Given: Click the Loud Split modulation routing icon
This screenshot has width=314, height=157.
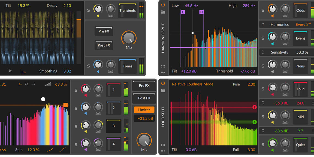Looking at the screenshot, I should (163, 151).
